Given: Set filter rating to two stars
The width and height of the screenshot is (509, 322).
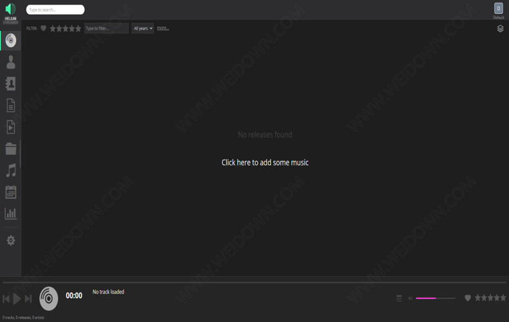Looking at the screenshot, I should (x=59, y=28).
